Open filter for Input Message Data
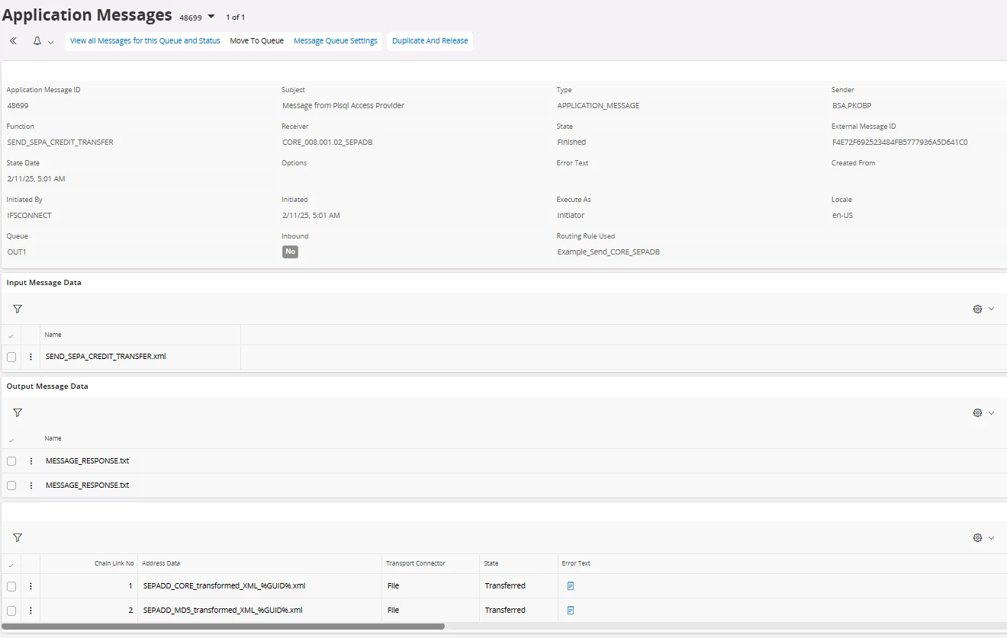This screenshot has height=638, width=1007. (x=18, y=309)
